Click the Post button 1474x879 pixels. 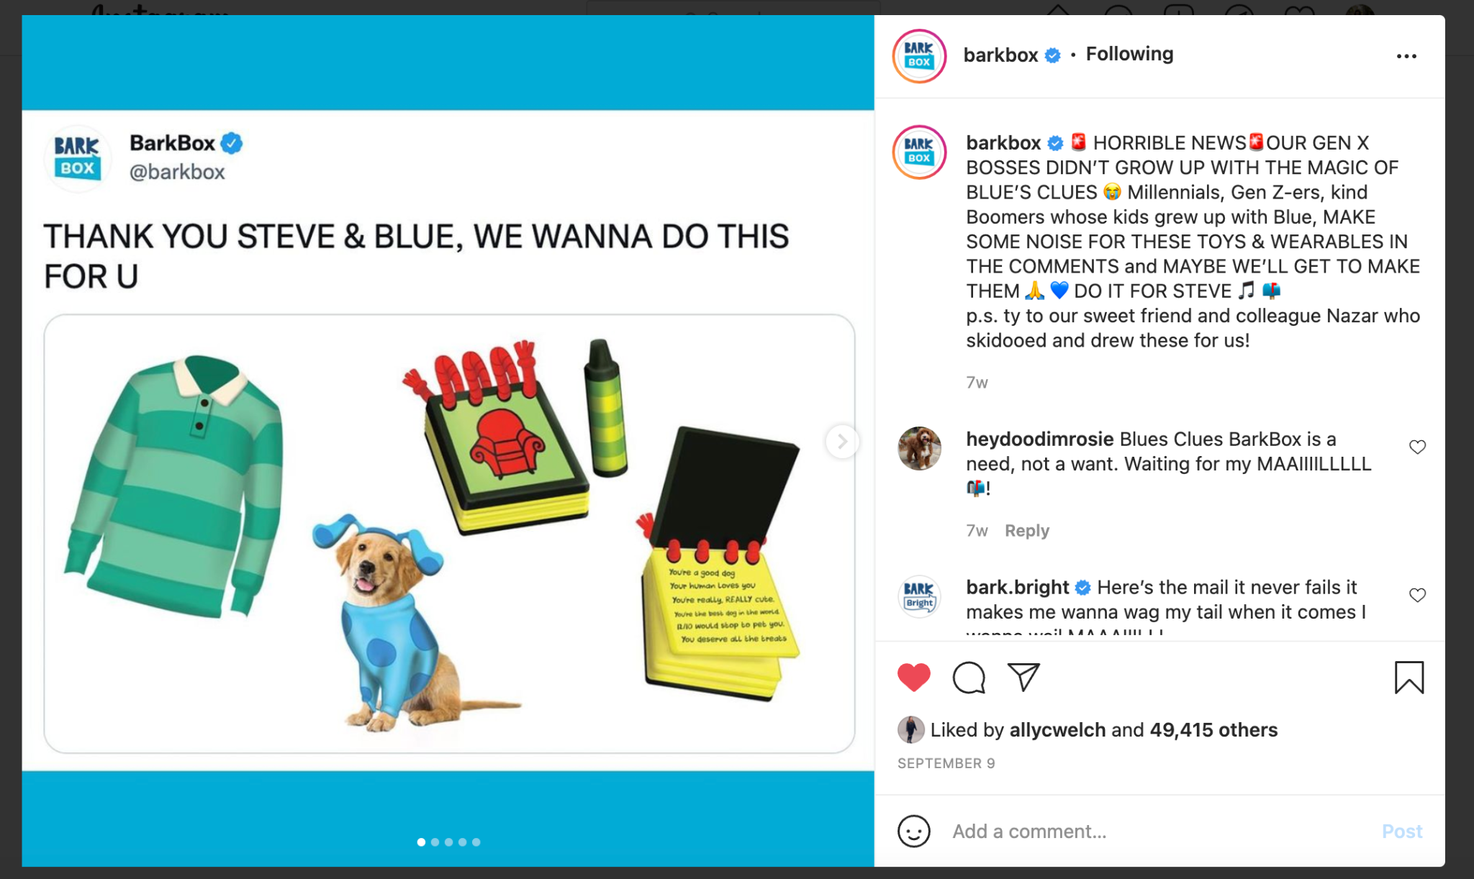(1401, 832)
